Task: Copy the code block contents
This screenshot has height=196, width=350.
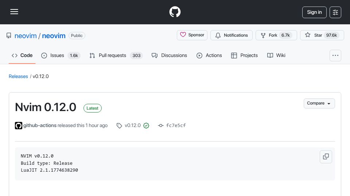Action: click(x=326, y=157)
